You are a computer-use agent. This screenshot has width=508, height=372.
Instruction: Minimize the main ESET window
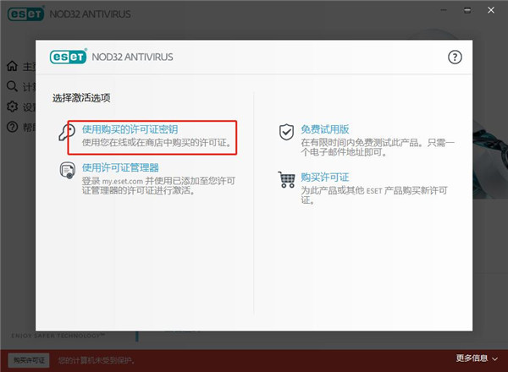point(444,10)
